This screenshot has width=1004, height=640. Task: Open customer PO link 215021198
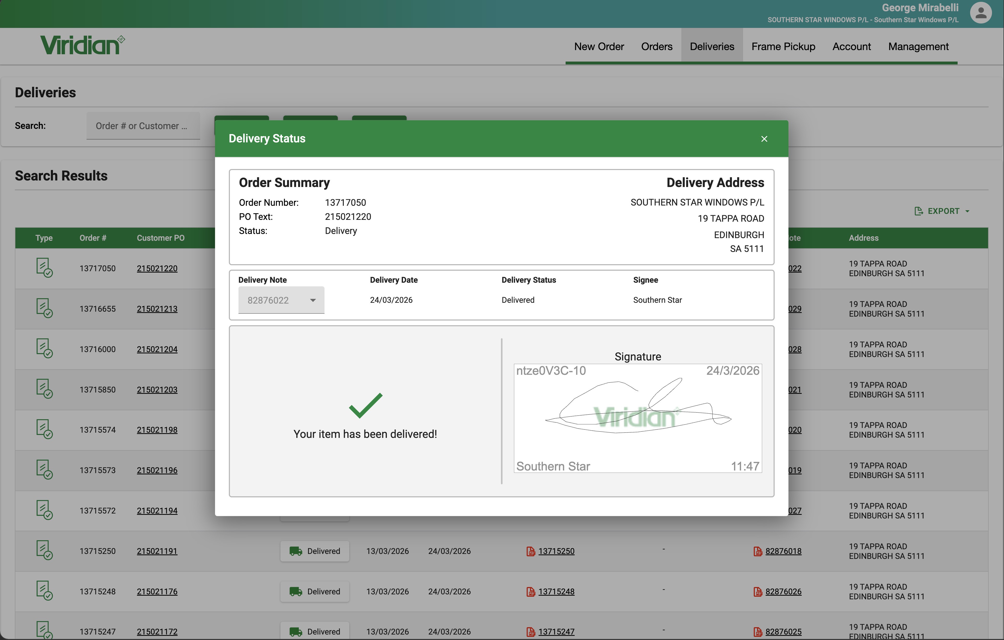[157, 430]
